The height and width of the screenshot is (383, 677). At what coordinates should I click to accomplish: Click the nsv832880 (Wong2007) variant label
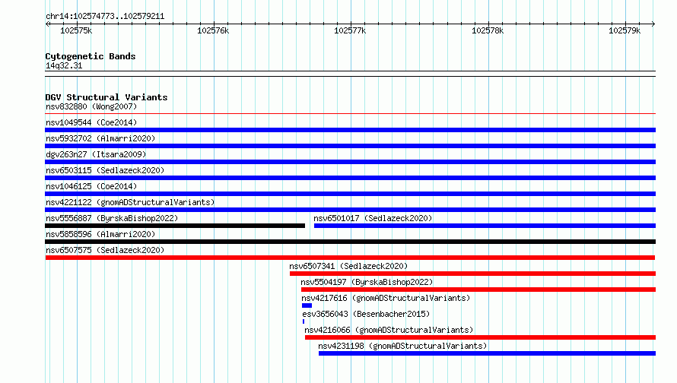tap(91, 106)
